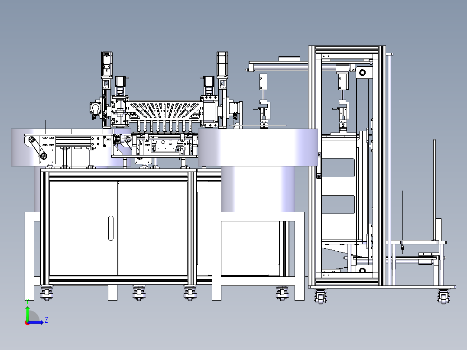Pick the radial slotted fan-shaped plate
467x350 pixels.
(165, 110)
